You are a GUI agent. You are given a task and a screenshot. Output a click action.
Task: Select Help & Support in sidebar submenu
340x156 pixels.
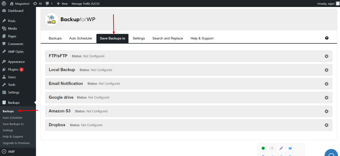[x=13, y=136]
